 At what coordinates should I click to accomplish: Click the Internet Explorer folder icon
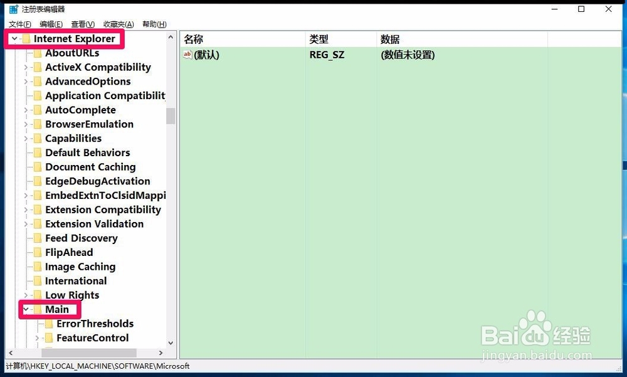(x=26, y=39)
